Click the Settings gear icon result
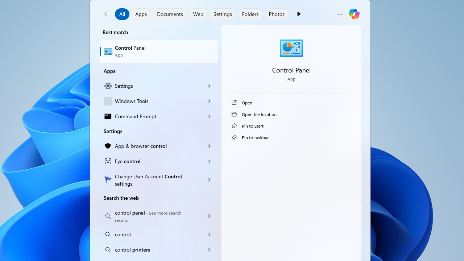This screenshot has width=464, height=261. pyautogui.click(x=108, y=86)
